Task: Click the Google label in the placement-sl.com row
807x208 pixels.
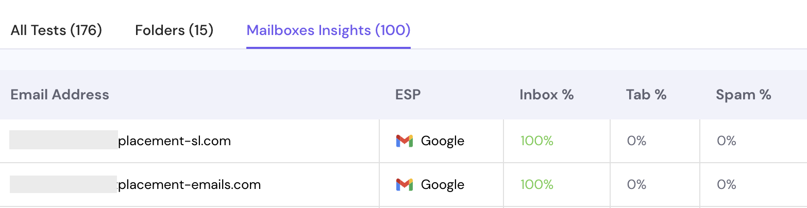Action: [x=442, y=141]
